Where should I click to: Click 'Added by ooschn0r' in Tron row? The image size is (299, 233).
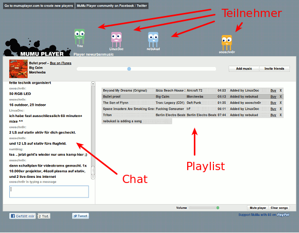click(245, 103)
